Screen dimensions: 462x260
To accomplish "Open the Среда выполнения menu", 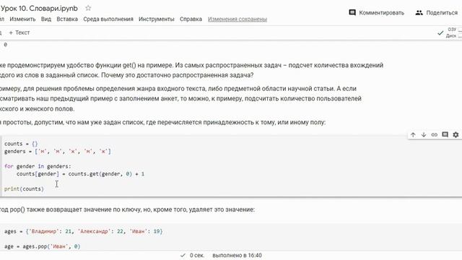I will 108,19.
